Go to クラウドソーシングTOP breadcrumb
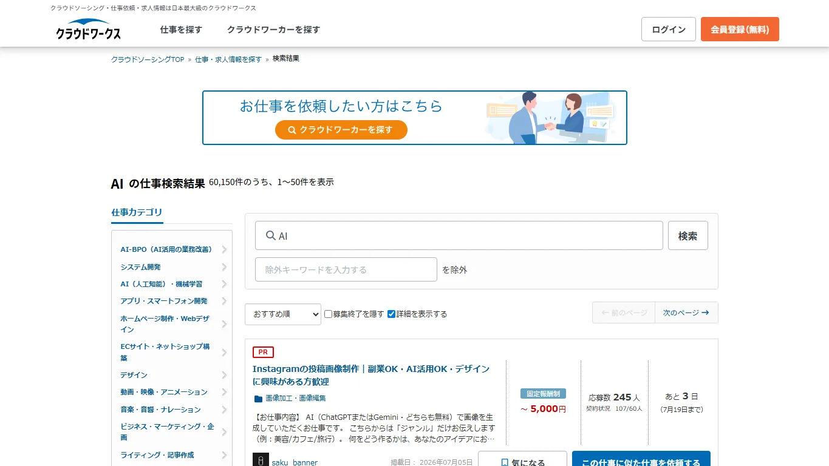Image resolution: width=829 pixels, height=466 pixels. (148, 59)
